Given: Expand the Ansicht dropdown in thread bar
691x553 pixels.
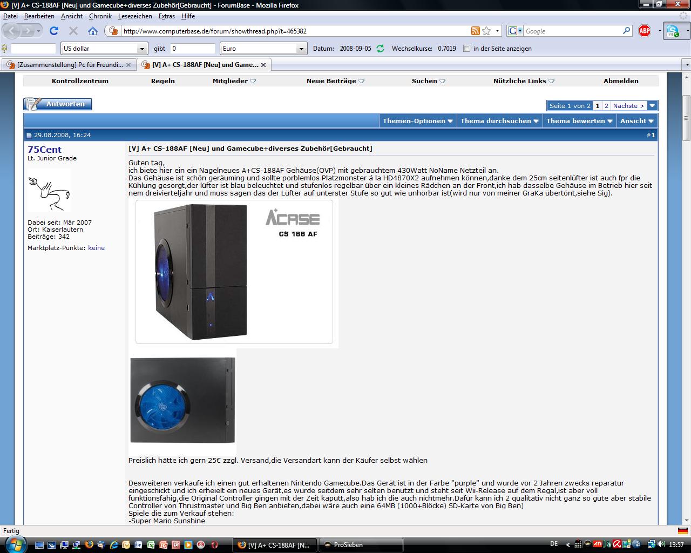Looking at the screenshot, I should tap(637, 121).
